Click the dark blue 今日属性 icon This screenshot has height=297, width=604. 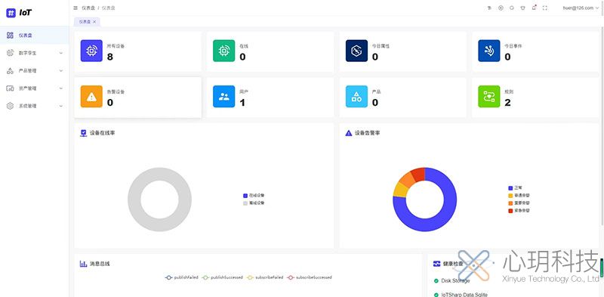356,51
